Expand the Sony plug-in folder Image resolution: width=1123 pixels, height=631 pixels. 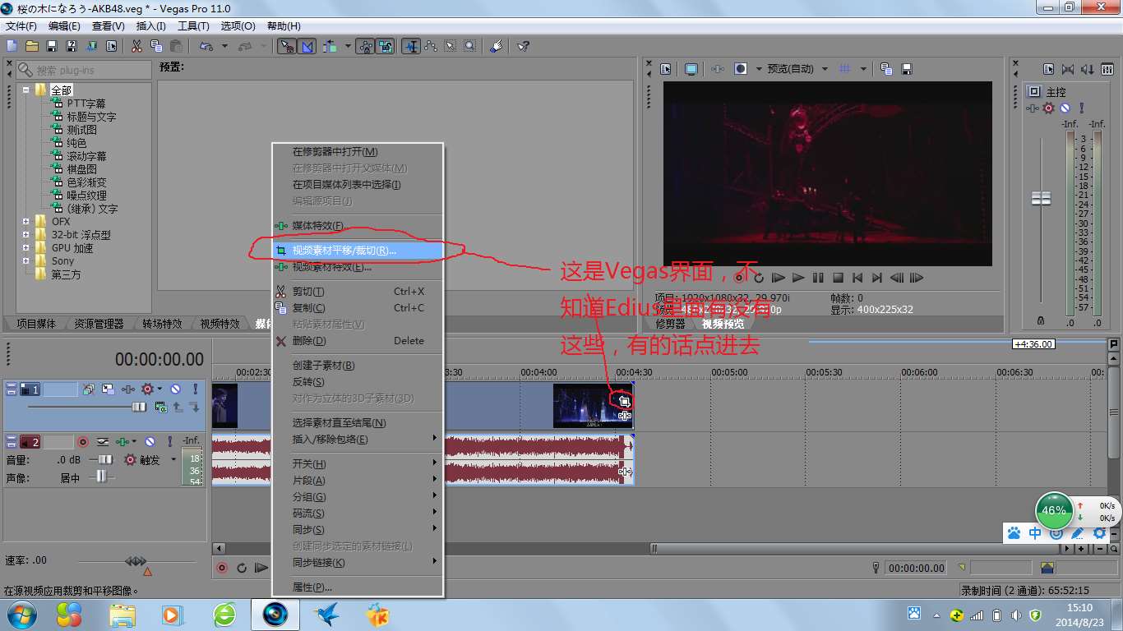pyautogui.click(x=25, y=260)
